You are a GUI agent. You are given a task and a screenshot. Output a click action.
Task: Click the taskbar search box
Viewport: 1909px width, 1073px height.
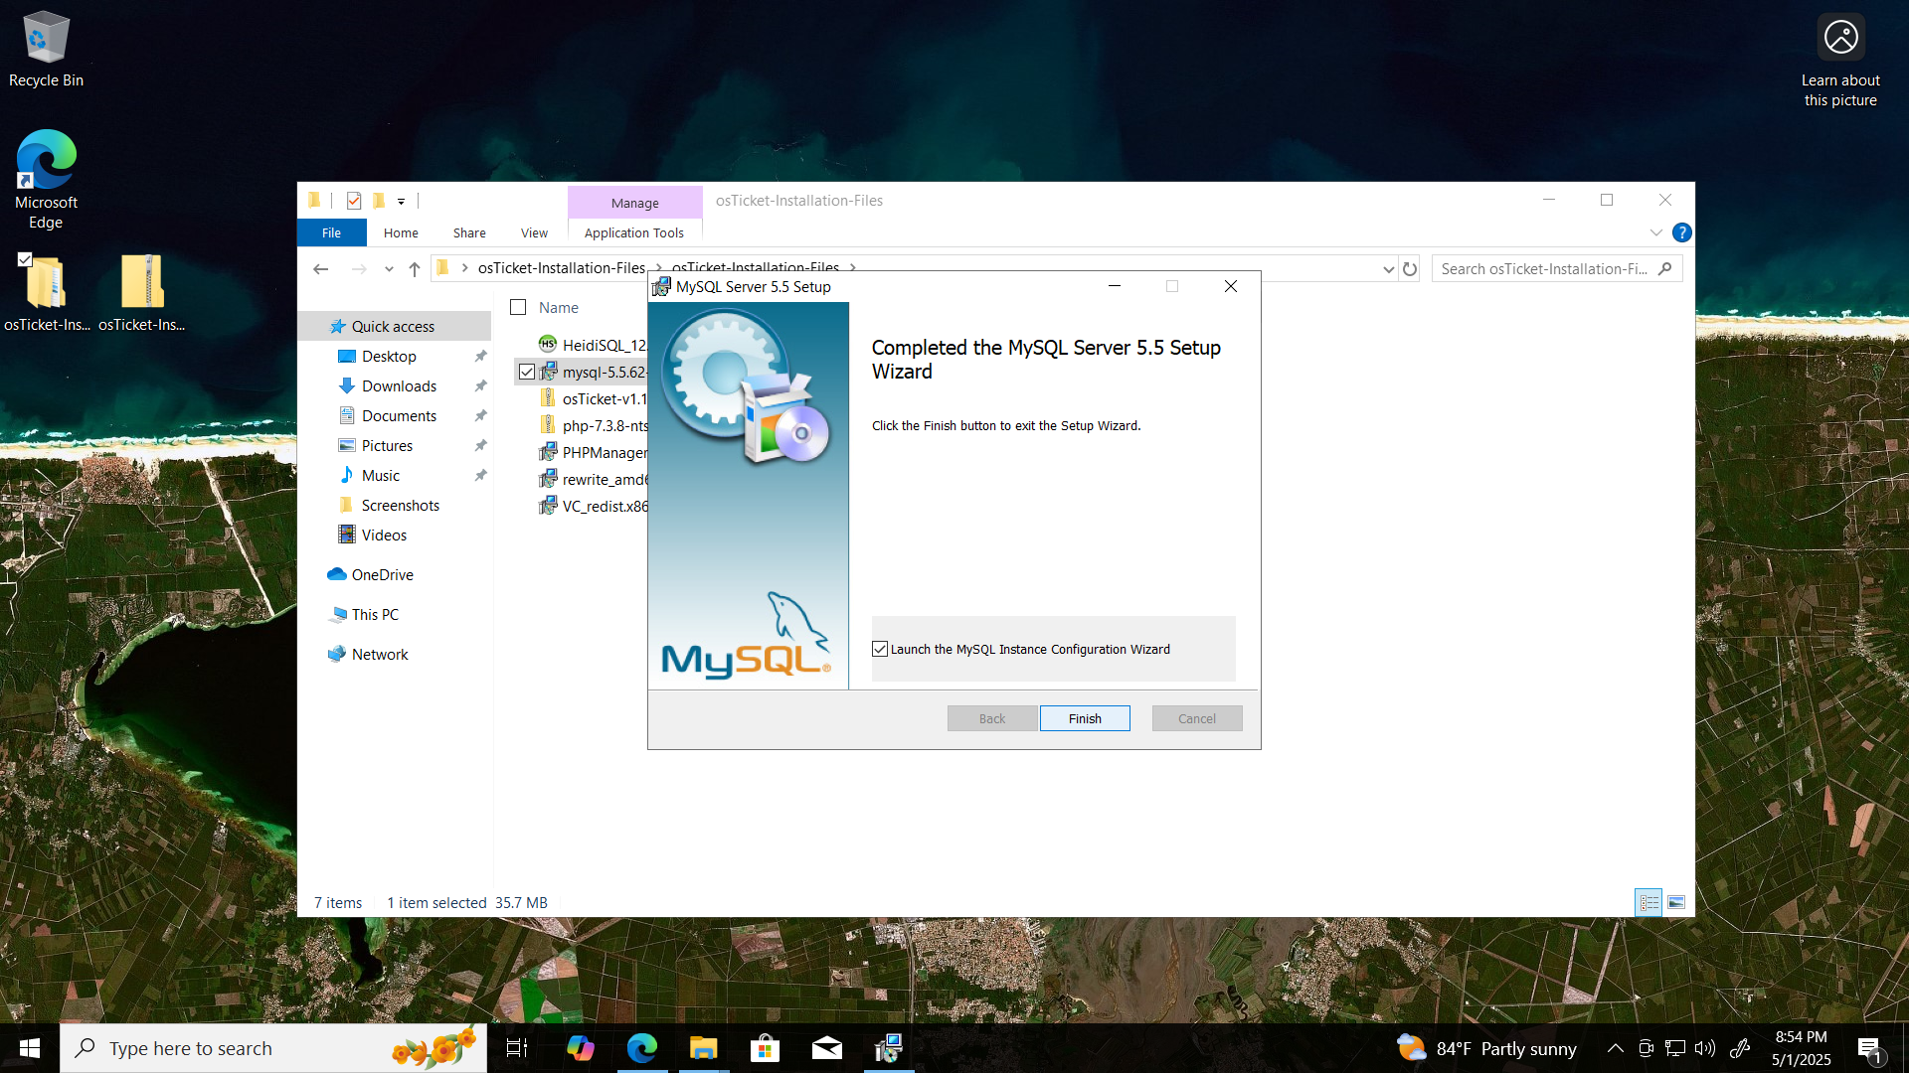[273, 1048]
